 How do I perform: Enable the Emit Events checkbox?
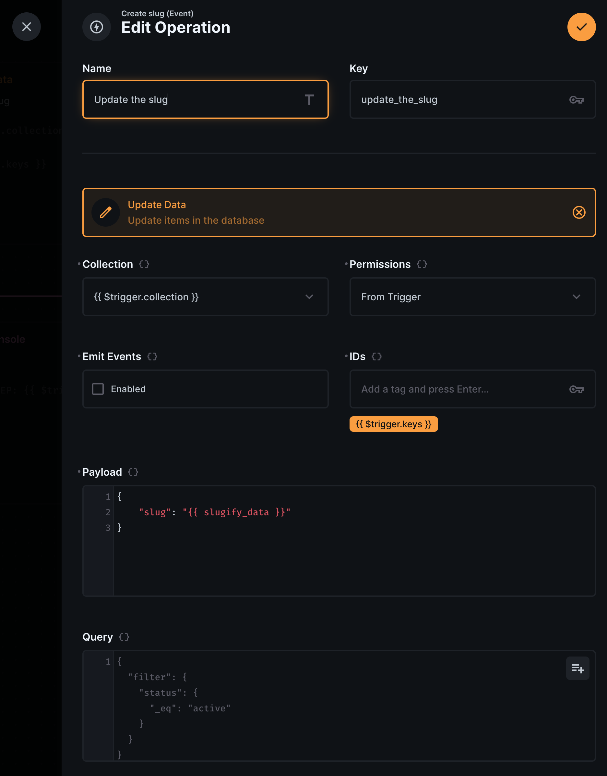98,389
